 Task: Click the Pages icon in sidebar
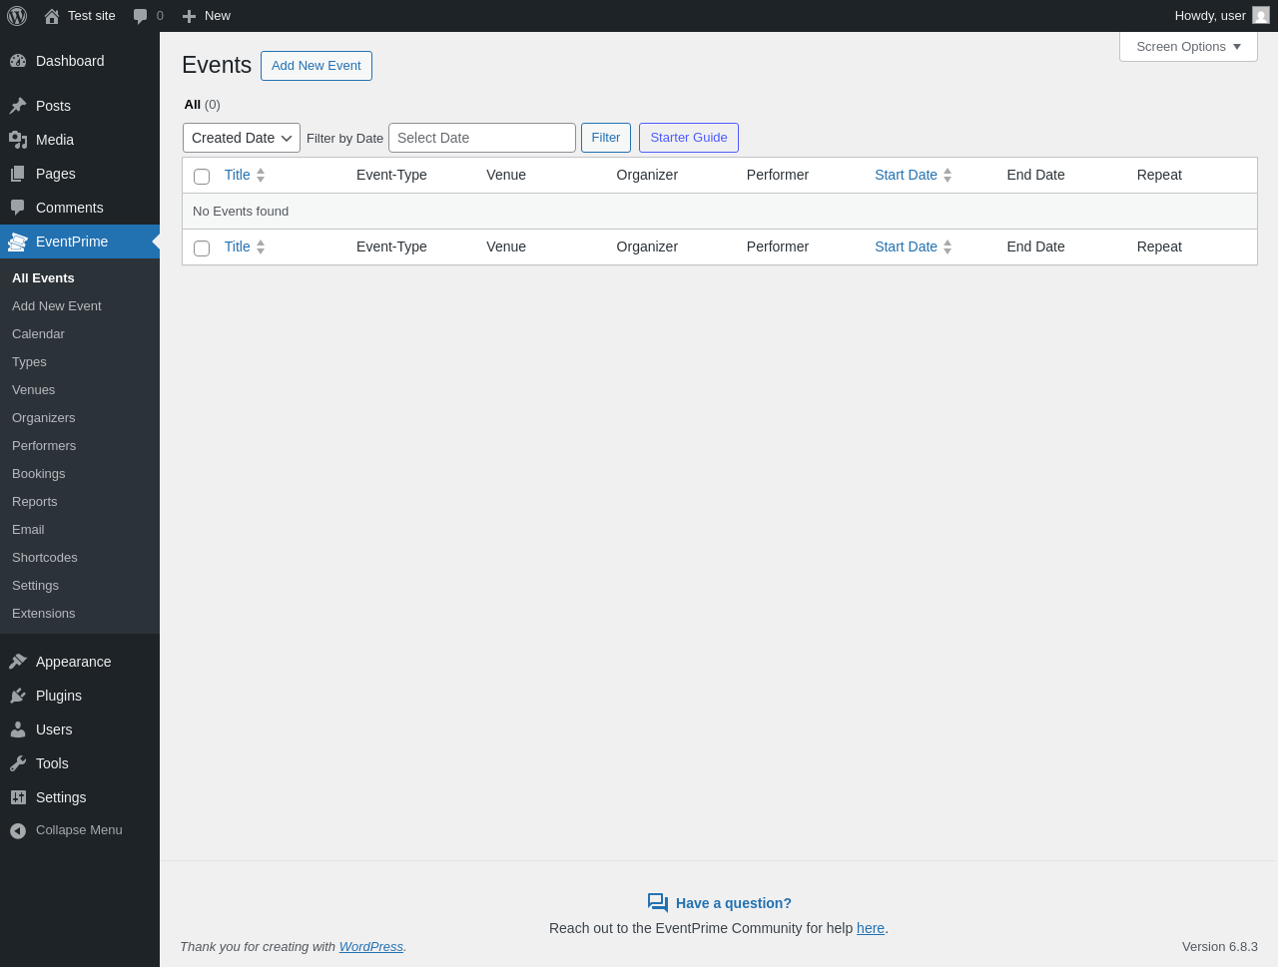18,174
